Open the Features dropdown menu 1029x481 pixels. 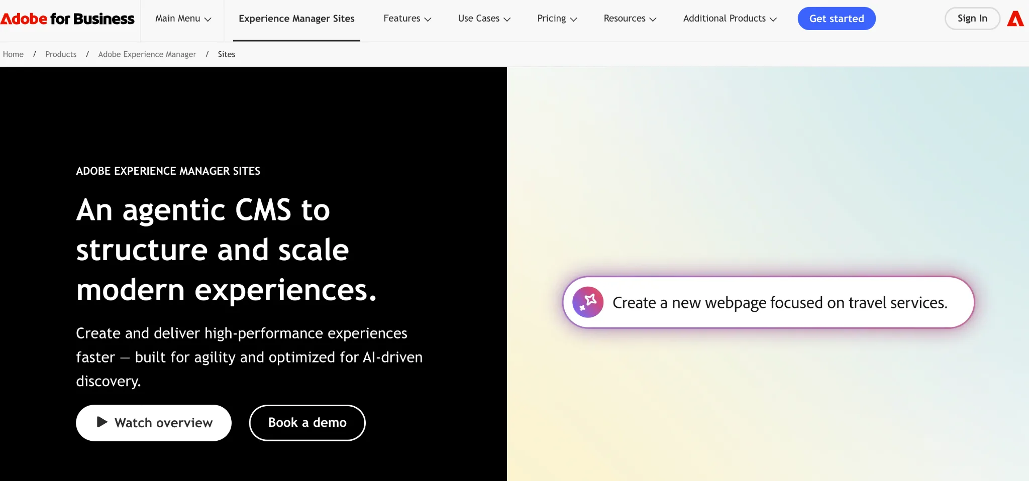[407, 19]
